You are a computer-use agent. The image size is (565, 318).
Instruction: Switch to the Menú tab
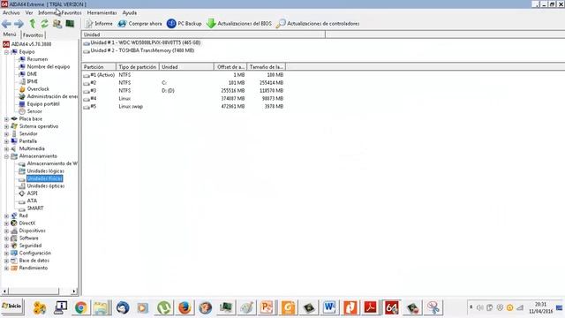click(x=10, y=34)
